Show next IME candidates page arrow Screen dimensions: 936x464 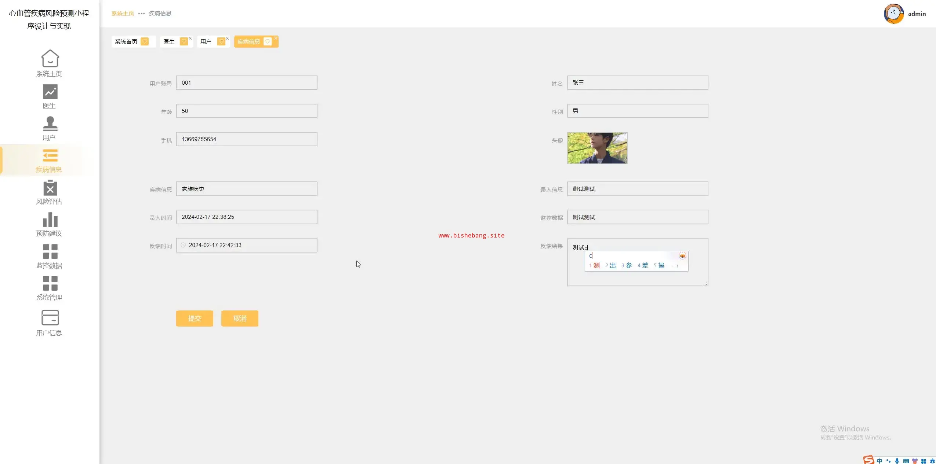point(677,266)
